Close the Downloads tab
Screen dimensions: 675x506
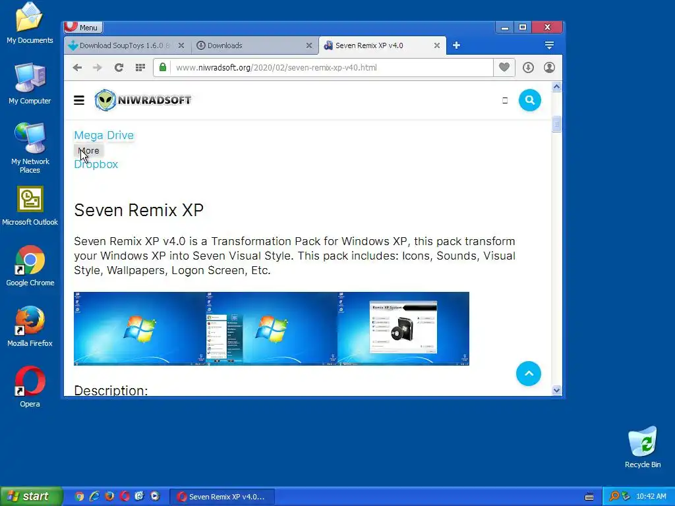click(x=309, y=45)
